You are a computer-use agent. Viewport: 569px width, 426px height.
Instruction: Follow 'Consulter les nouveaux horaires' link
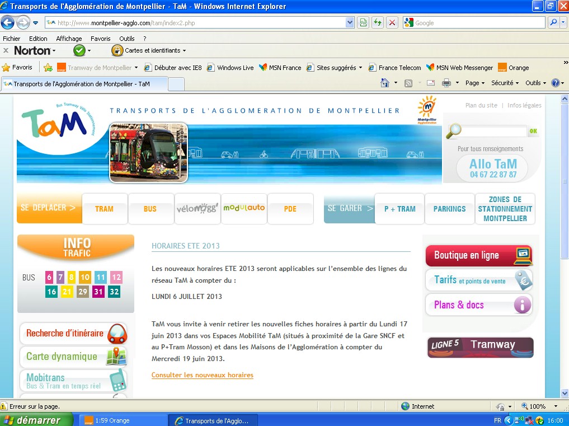tap(202, 375)
